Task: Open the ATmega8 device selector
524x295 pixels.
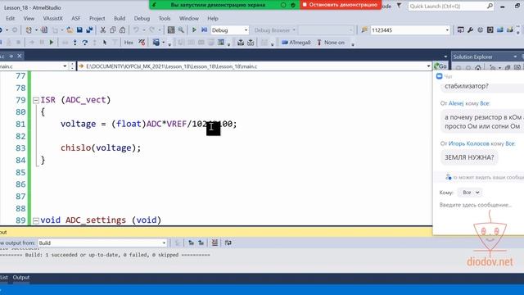Action: click(296, 43)
